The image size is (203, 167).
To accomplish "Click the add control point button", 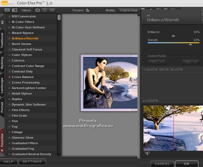I will pyautogui.click(x=191, y=62).
